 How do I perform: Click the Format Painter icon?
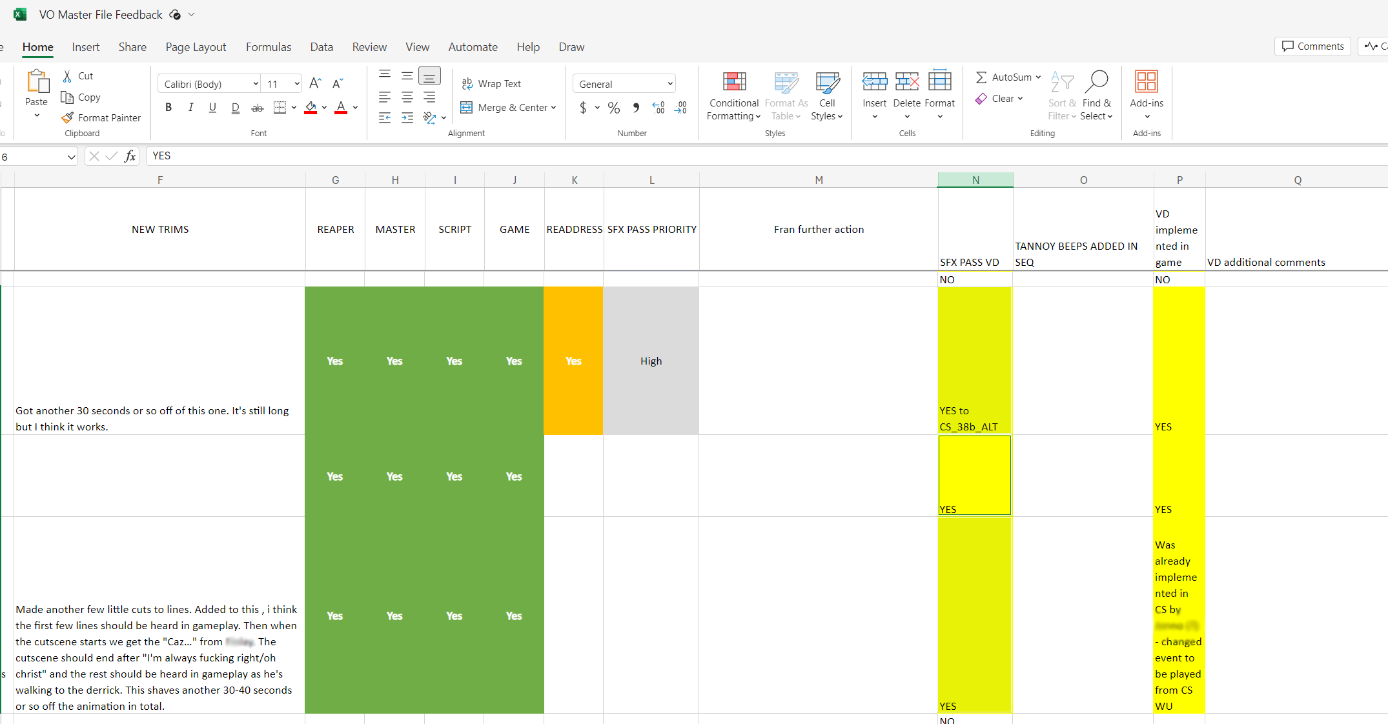[x=67, y=117]
